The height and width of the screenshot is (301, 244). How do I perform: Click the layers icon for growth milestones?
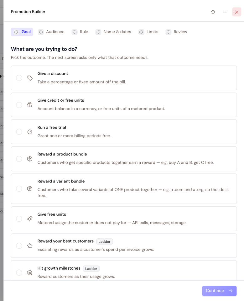(30, 272)
